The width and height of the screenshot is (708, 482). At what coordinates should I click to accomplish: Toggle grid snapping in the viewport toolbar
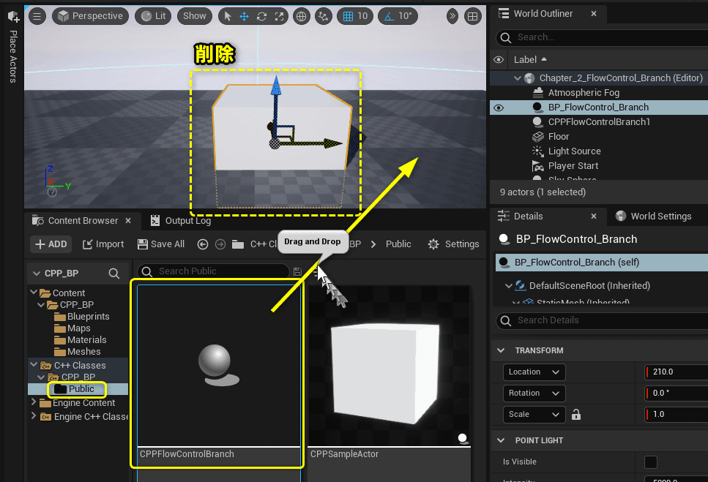pos(348,17)
